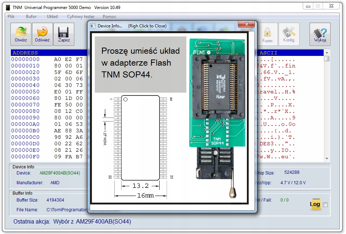Open the Układ menu
This screenshot has width=346, height=234.
click(x=52, y=17)
